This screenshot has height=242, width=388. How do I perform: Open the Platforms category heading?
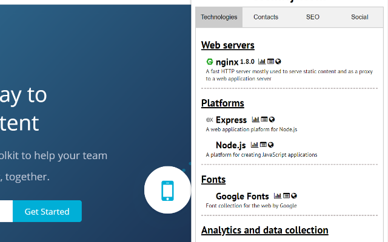[x=222, y=103]
